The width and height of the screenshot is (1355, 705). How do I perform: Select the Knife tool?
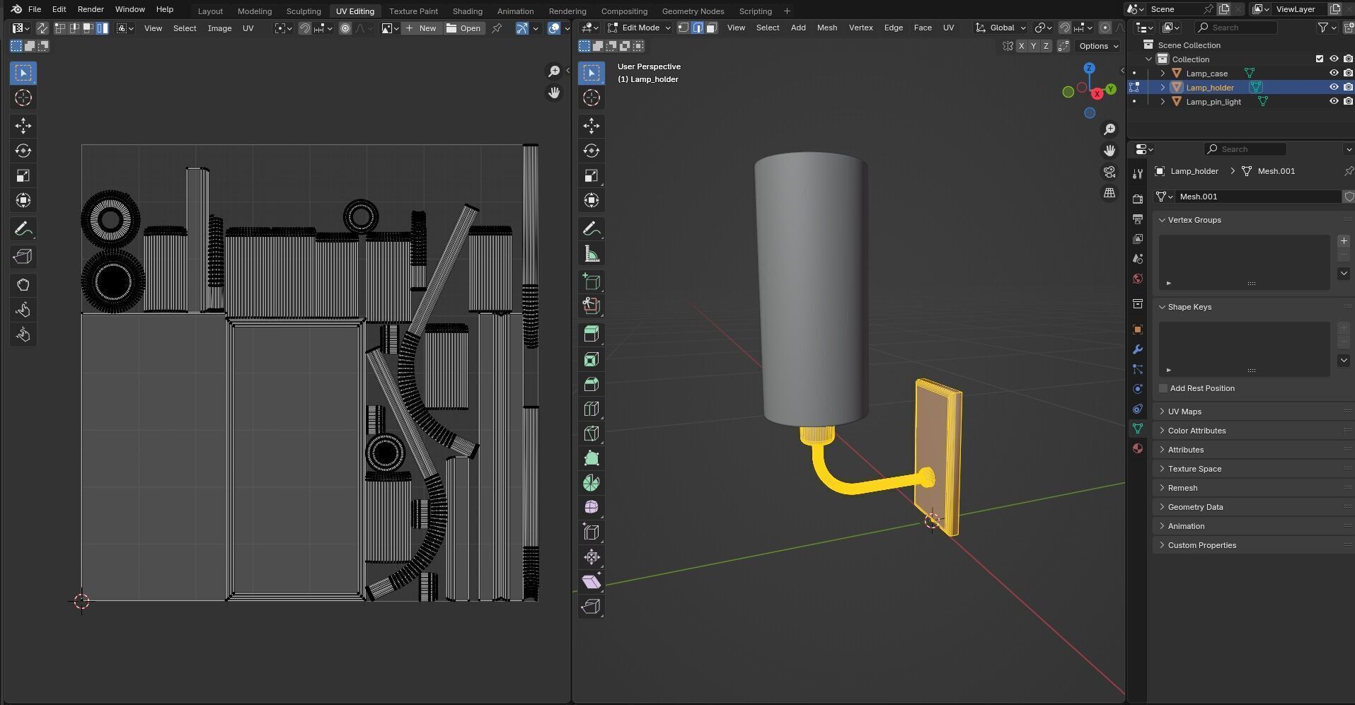(592, 433)
